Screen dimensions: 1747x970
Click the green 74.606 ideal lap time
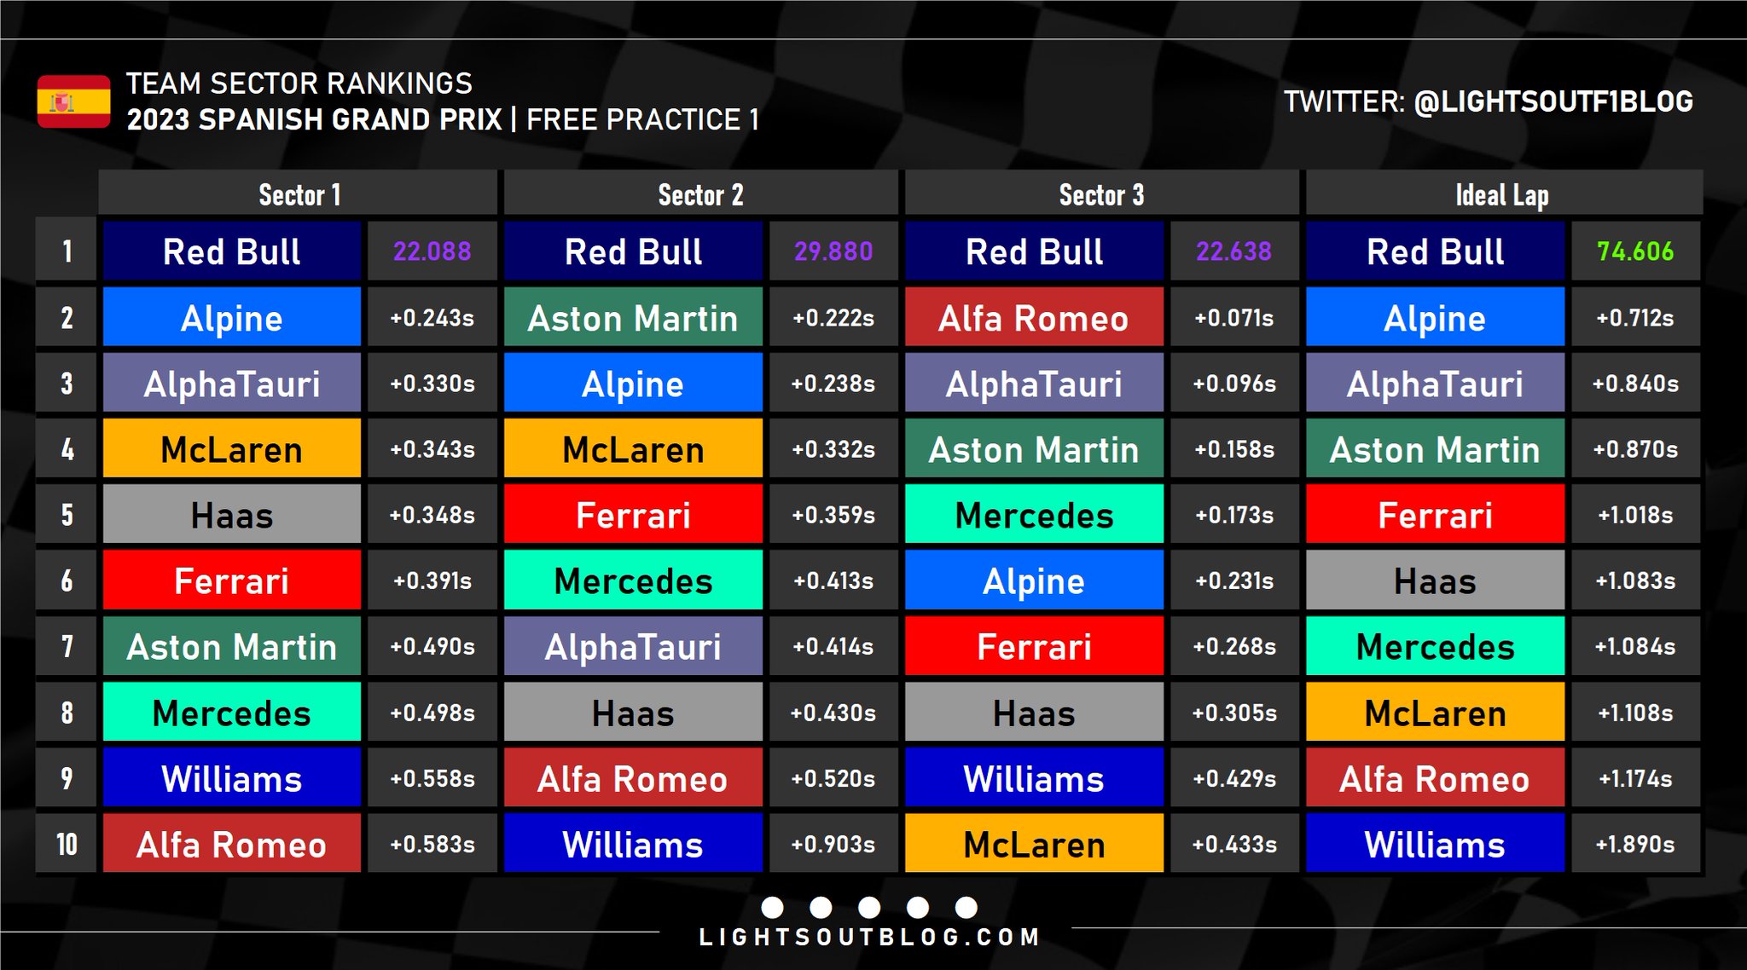[x=1634, y=251]
